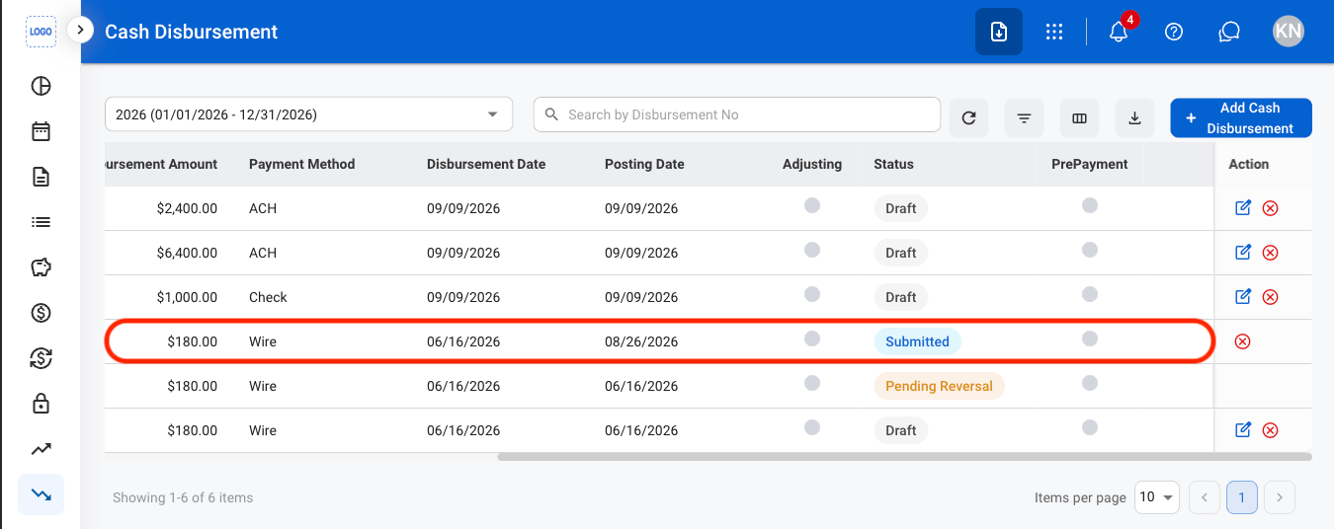Screen dimensions: 1334x529
Task: Open the filter options button
Action: [x=1024, y=118]
